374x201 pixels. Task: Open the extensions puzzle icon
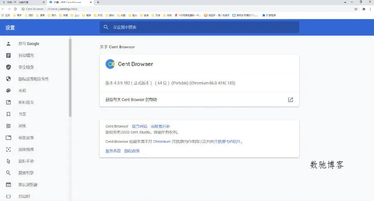(x=364, y=9)
